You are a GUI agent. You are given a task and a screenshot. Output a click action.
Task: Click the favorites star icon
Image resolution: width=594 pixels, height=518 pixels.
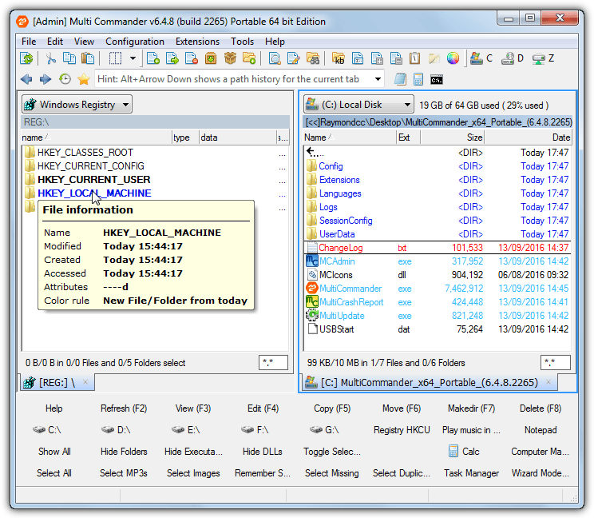click(83, 79)
